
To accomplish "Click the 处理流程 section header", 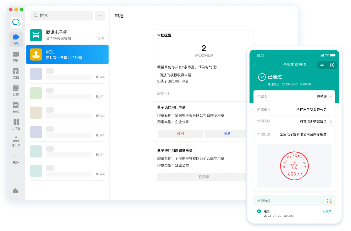I will (294, 201).
